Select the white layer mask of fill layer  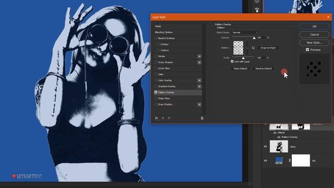click(301, 160)
